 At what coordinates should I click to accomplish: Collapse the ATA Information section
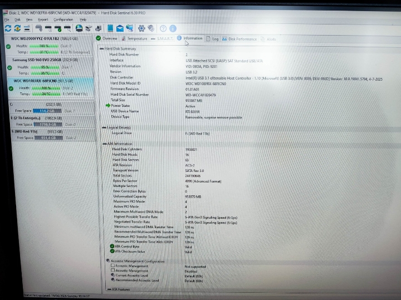tap(105, 144)
